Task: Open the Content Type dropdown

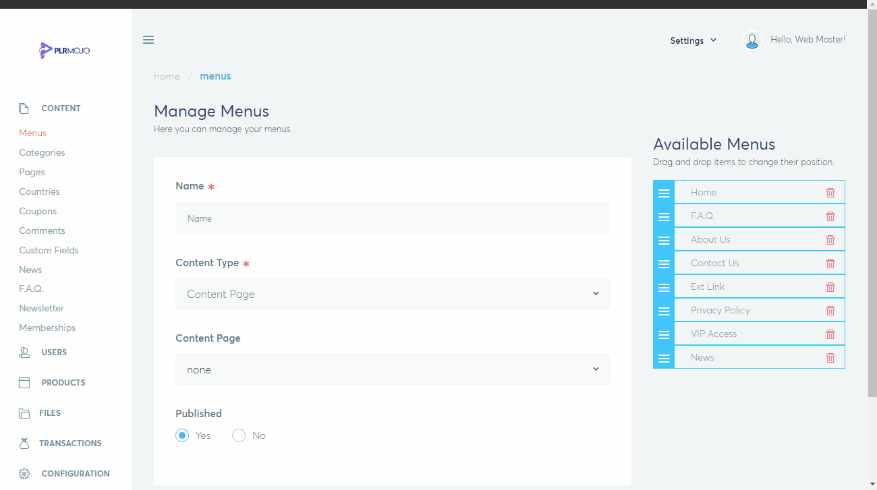Action: coord(392,294)
